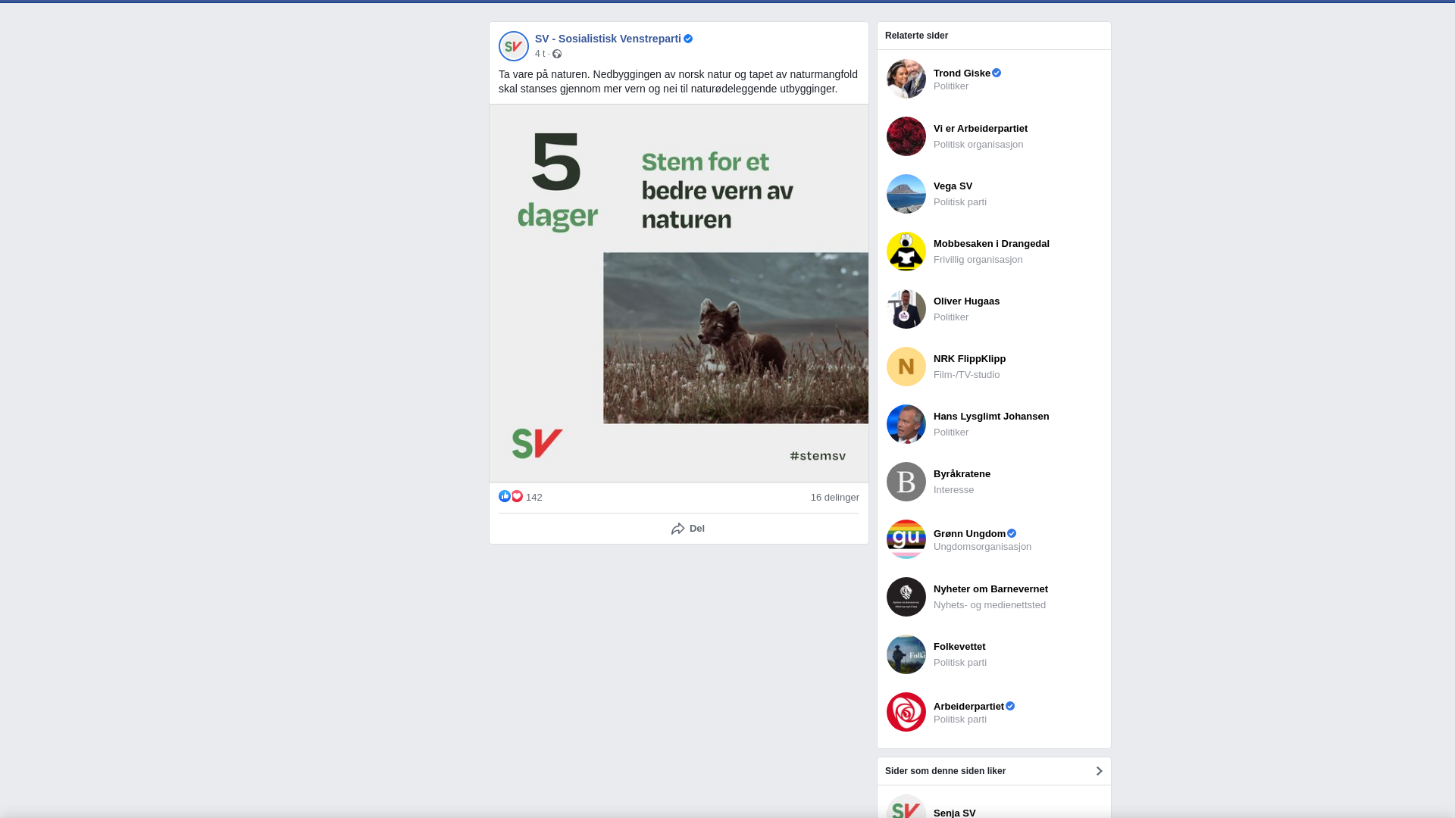Open Oliver Hugaas page link
The height and width of the screenshot is (818, 1455).
(x=966, y=301)
